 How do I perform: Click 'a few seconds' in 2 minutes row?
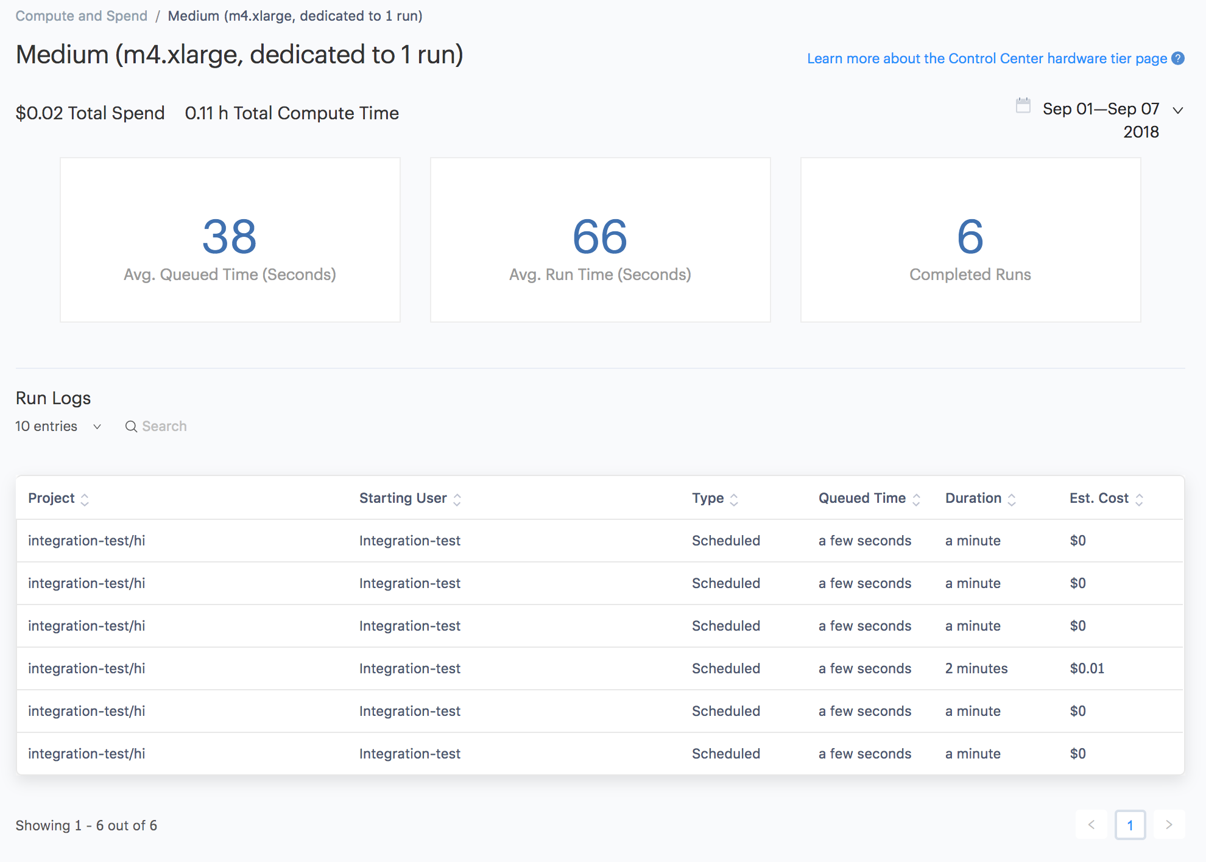(x=865, y=668)
